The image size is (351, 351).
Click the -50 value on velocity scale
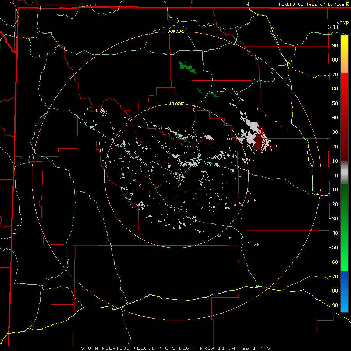tap(333, 248)
